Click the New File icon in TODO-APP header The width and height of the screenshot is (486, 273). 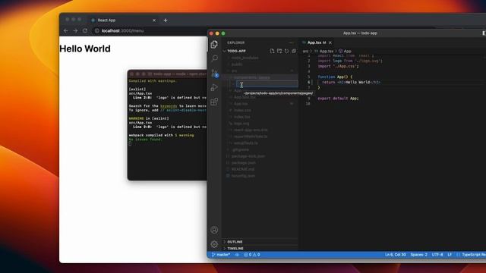tap(272, 51)
